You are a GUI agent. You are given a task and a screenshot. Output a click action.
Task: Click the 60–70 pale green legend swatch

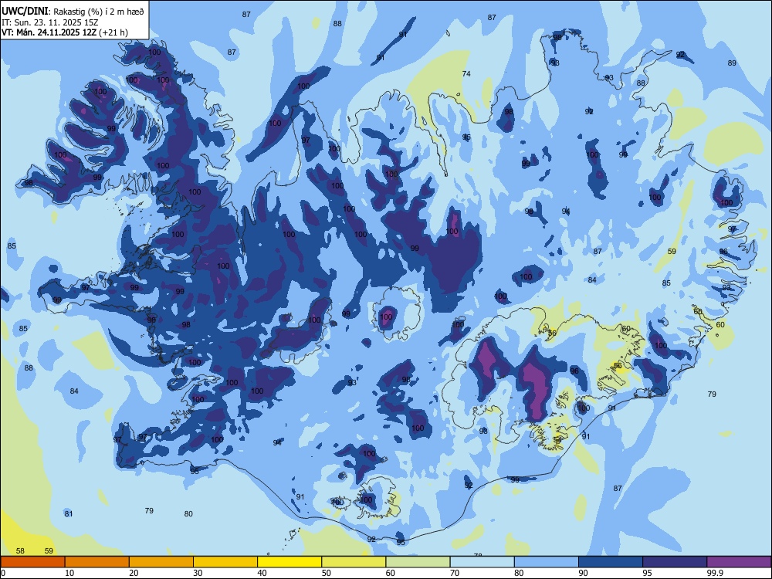point(418,562)
